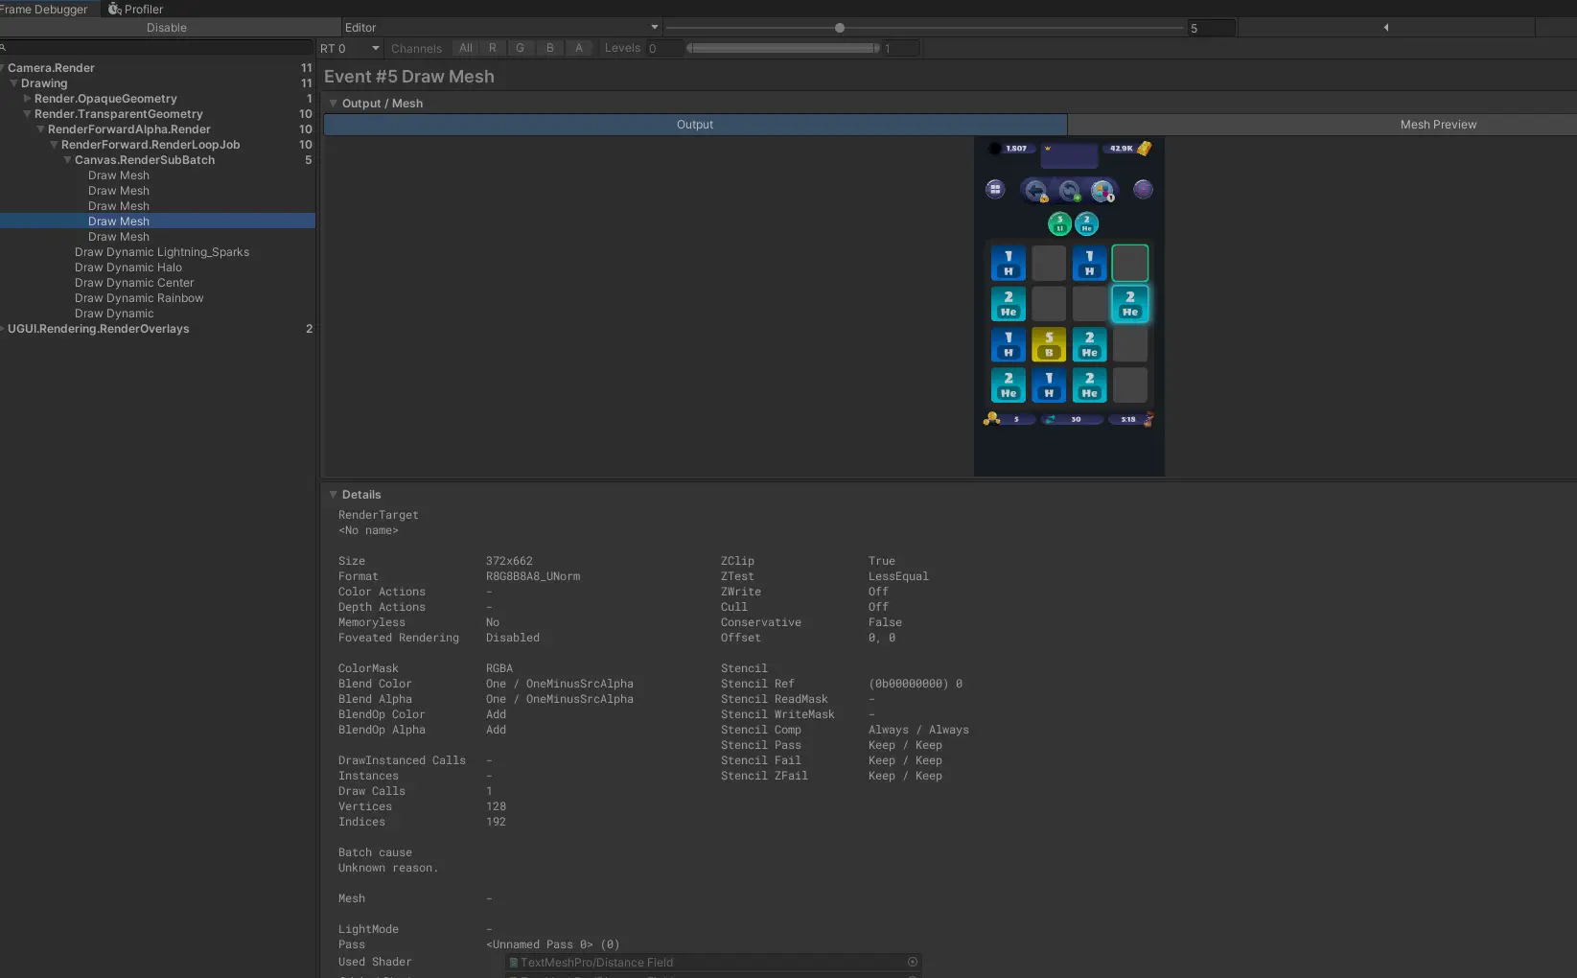The height and width of the screenshot is (978, 1577).
Task: Click the Levels maximum field showing 1
Action: click(901, 48)
